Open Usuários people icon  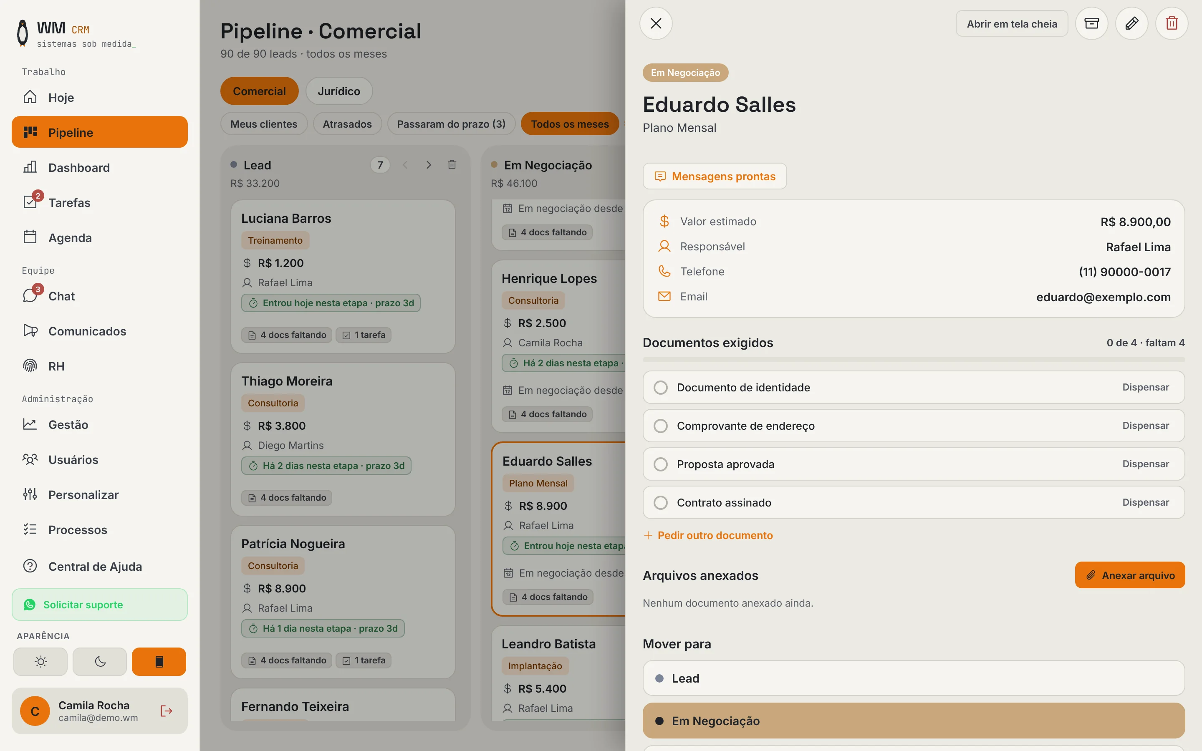[30, 459]
